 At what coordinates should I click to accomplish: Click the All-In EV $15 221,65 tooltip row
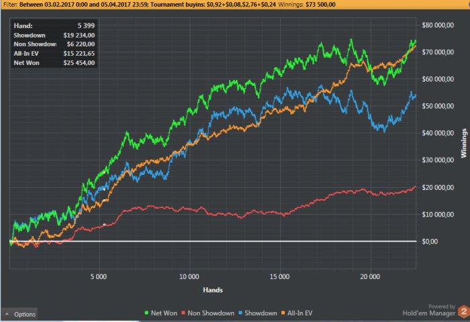(54, 53)
